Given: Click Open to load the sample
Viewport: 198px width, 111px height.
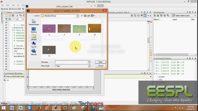Looking at the screenshot, I should (x=101, y=62).
